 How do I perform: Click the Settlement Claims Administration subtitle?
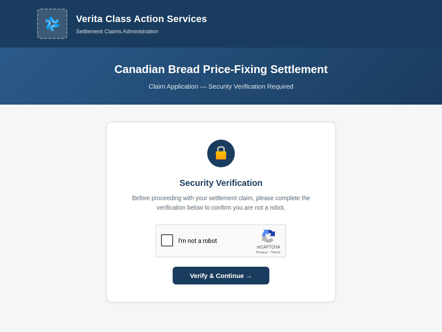[x=117, y=31]
